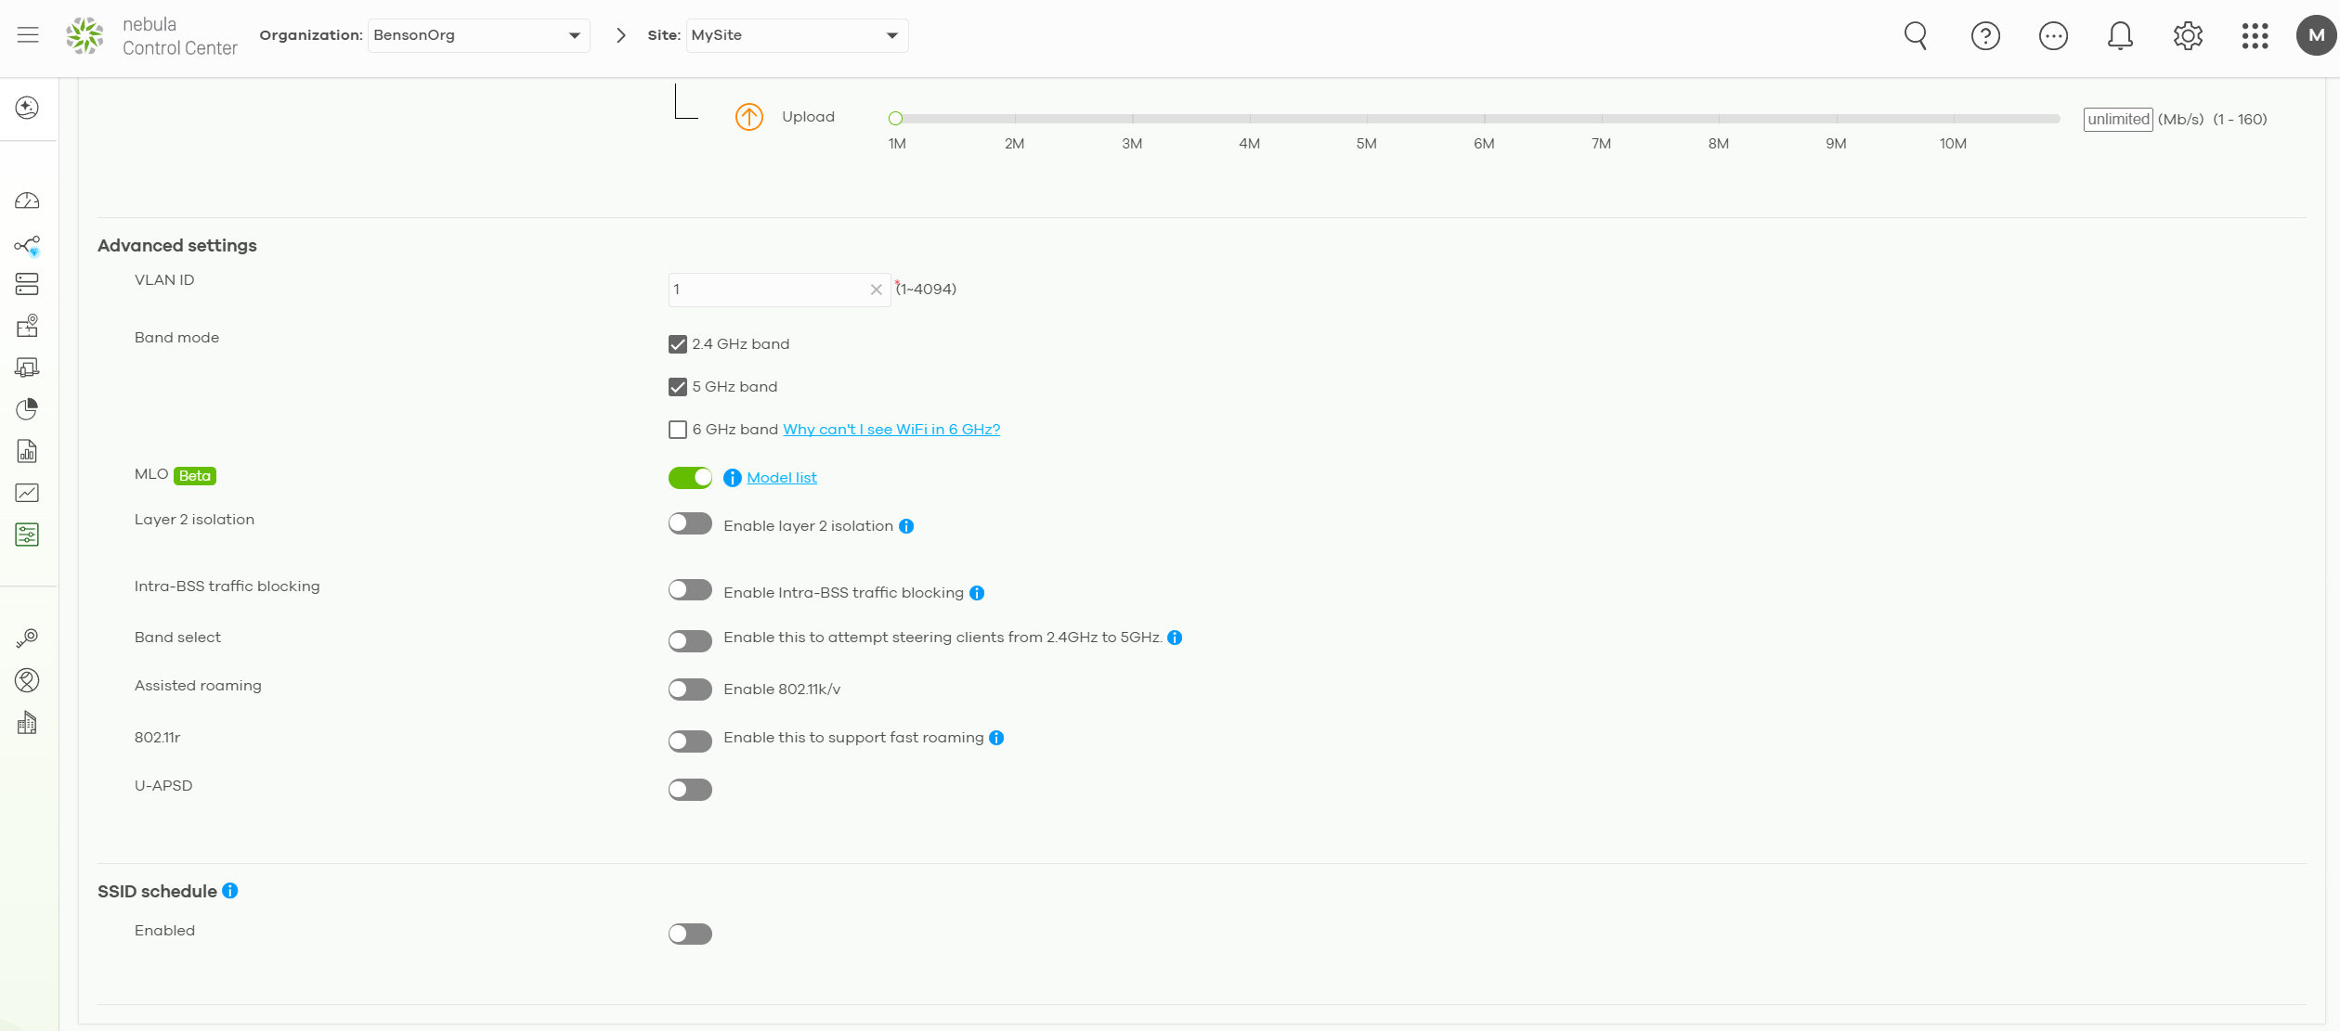
Task: Open the help question mark icon
Action: pyautogui.click(x=1985, y=36)
